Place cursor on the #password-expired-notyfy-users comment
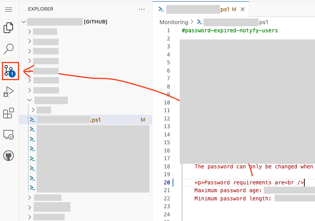The image size is (315, 221). point(229,31)
